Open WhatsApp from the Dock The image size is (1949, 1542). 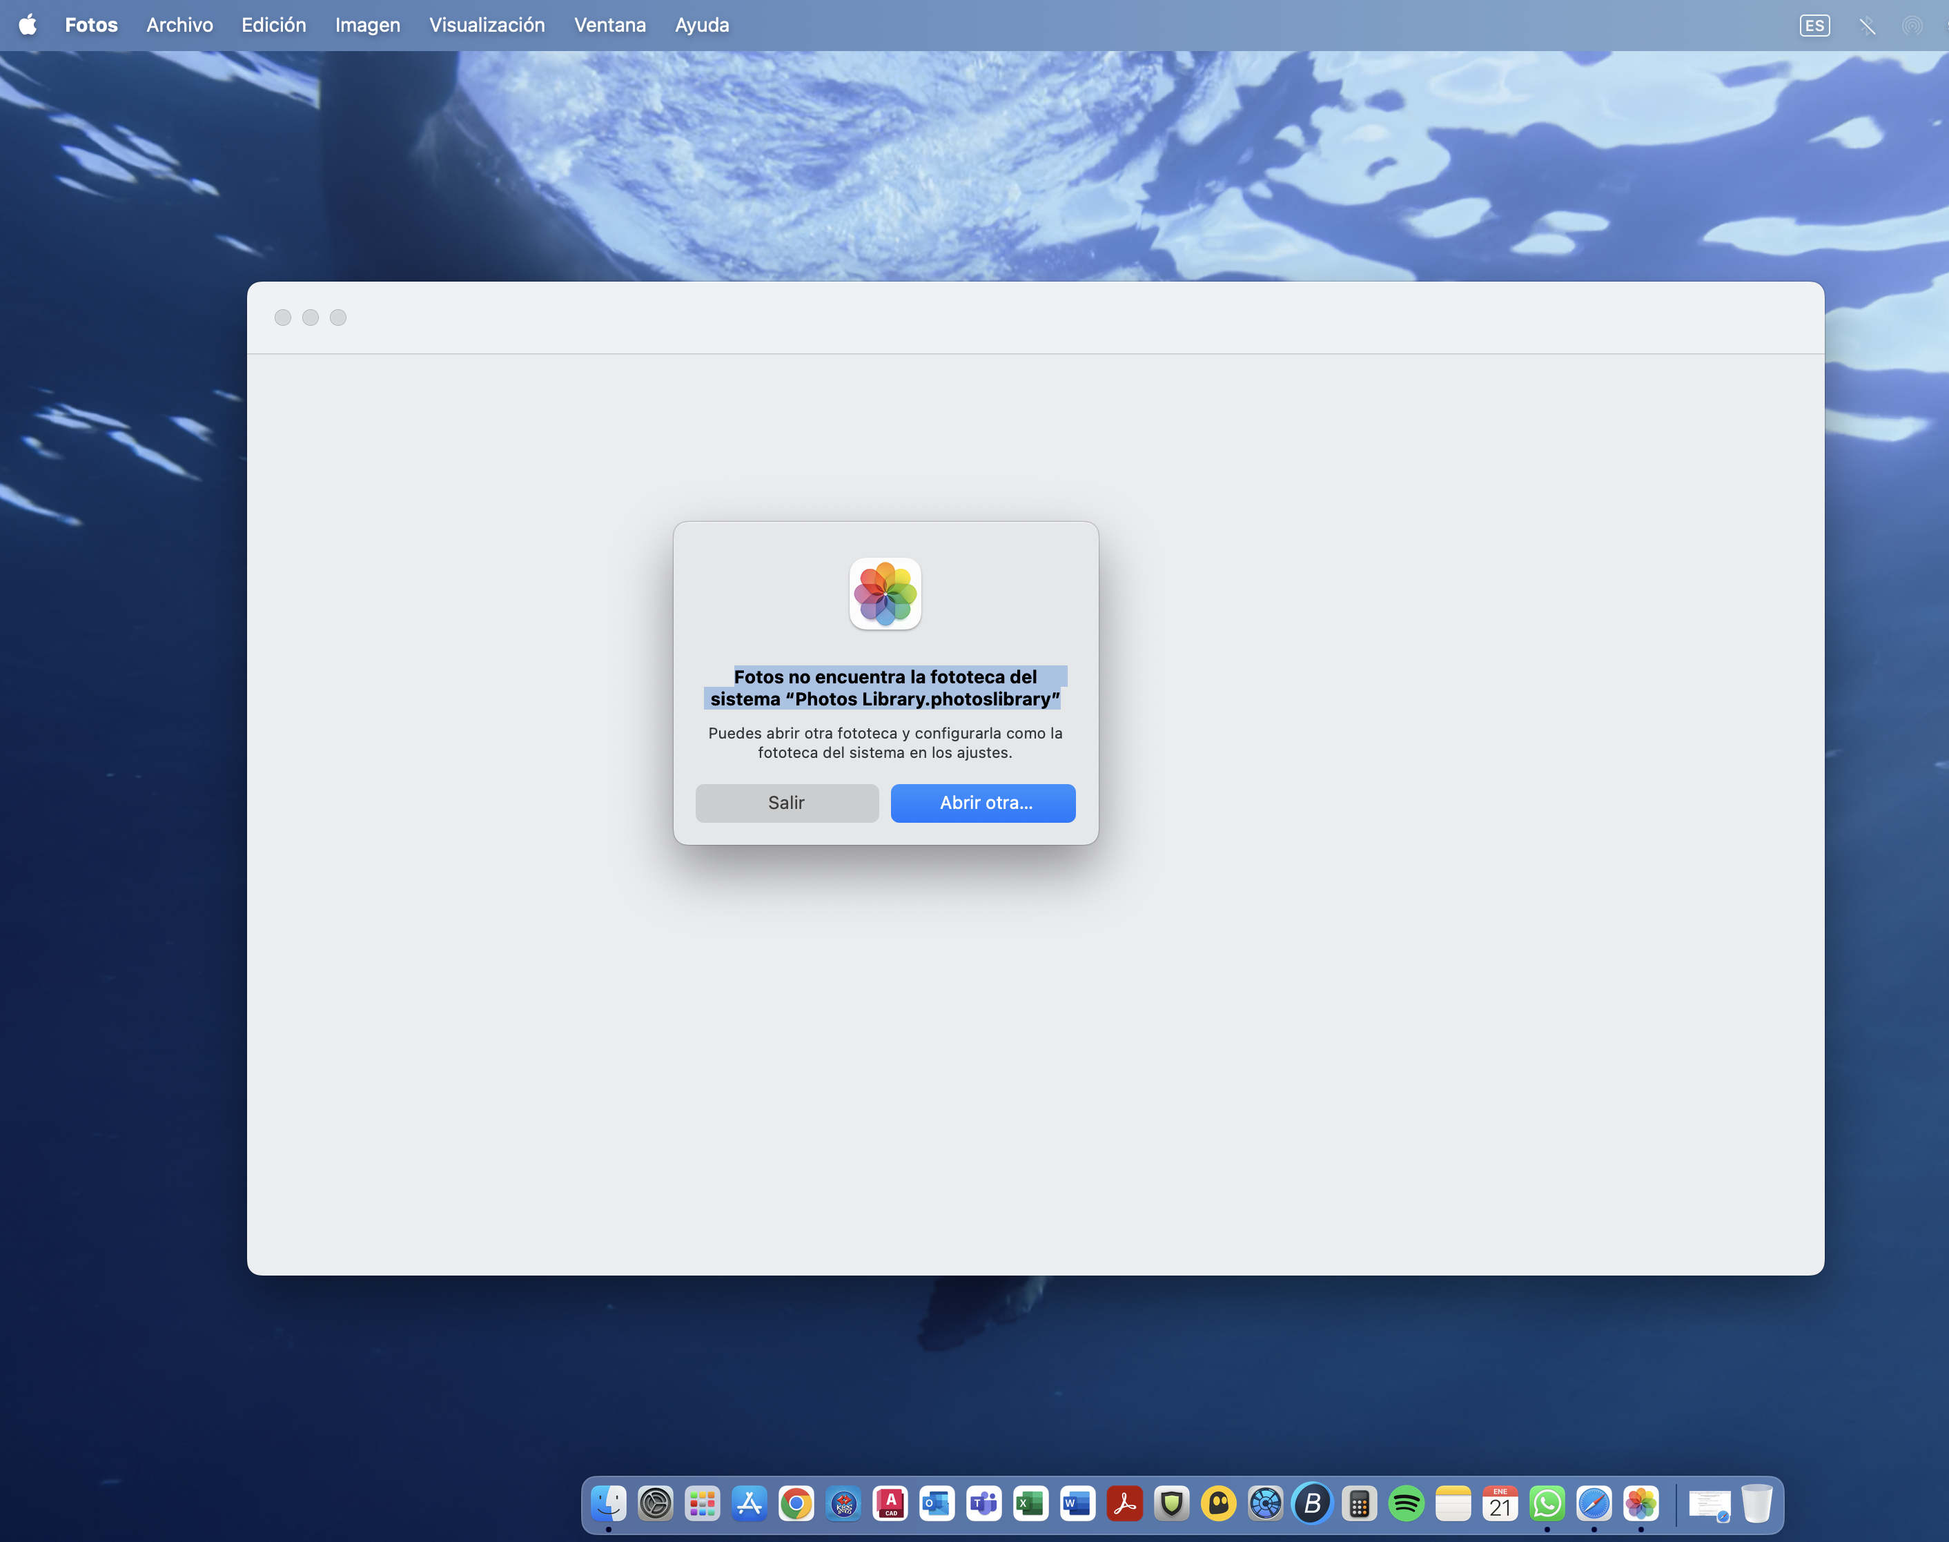(x=1547, y=1503)
